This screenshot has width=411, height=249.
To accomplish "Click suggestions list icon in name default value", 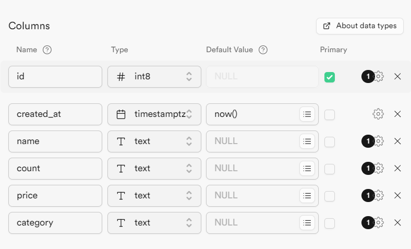I will [x=307, y=141].
